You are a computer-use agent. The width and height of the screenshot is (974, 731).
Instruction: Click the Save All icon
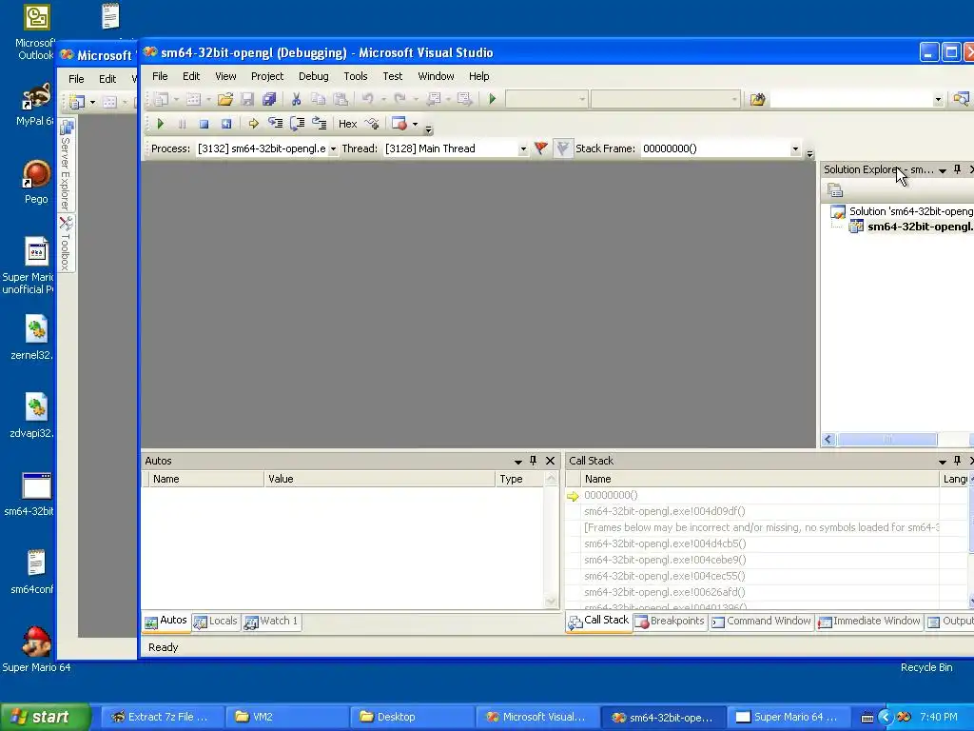(269, 99)
